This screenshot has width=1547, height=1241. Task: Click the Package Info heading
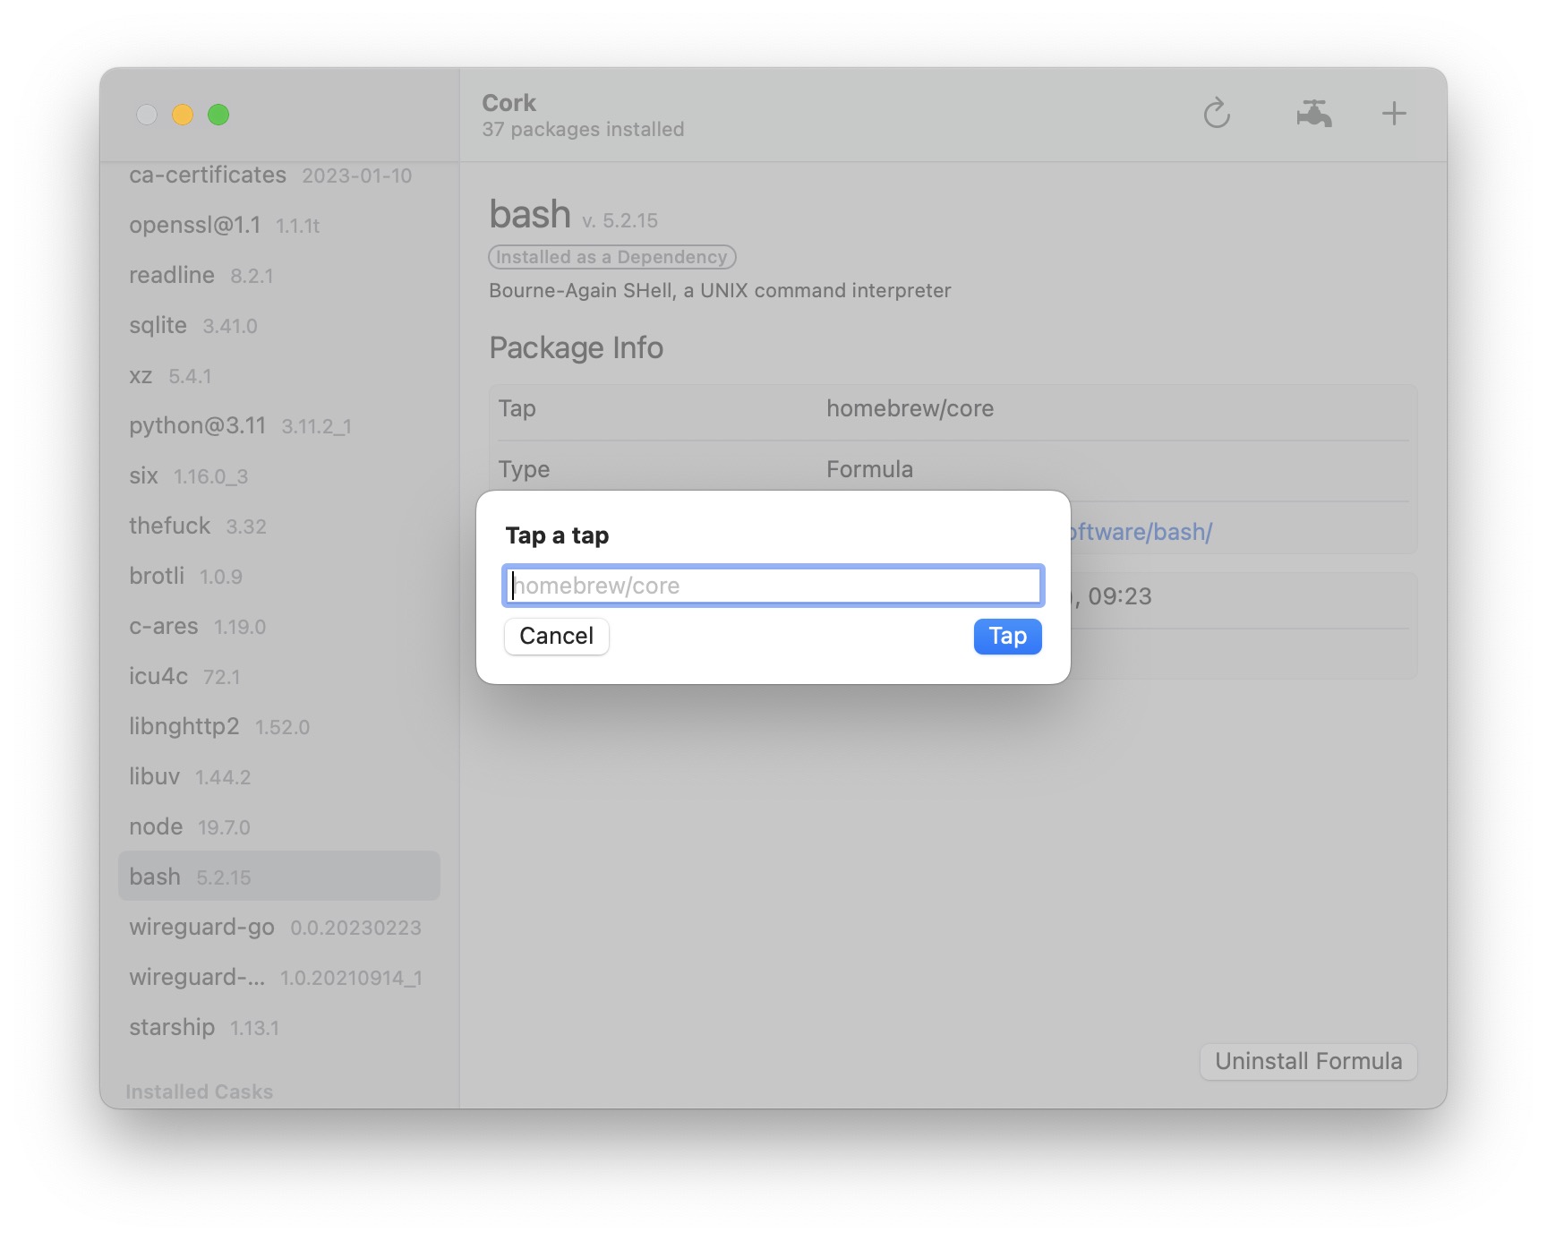click(576, 347)
